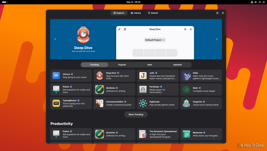267x151 pixels.
Task: Open the Fightcade icon
Action: point(143,103)
